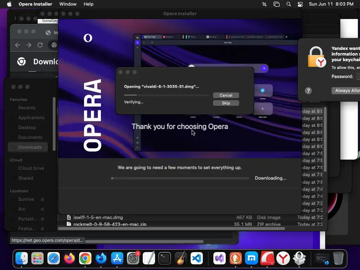Image resolution: width=360 pixels, height=270 pixels.
Task: Click the Finder file list vertical scrollbar
Action: 325,139
